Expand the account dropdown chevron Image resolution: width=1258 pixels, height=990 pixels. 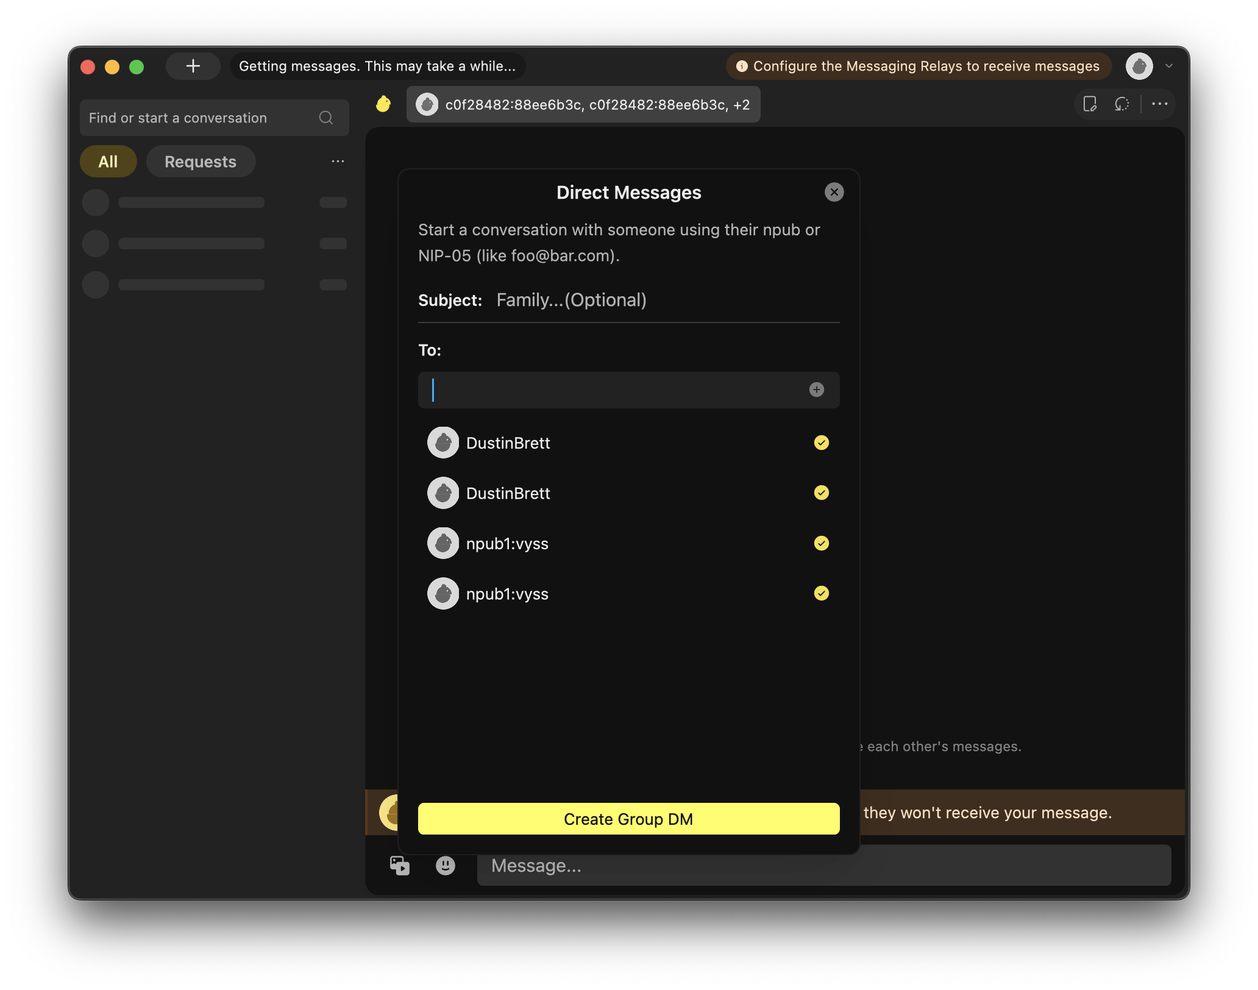coord(1168,66)
